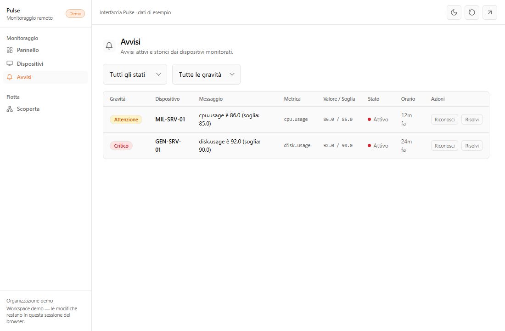The image size is (505, 331).
Task: Click the cpu.usage è 86.0 message text
Action: [x=229, y=120]
